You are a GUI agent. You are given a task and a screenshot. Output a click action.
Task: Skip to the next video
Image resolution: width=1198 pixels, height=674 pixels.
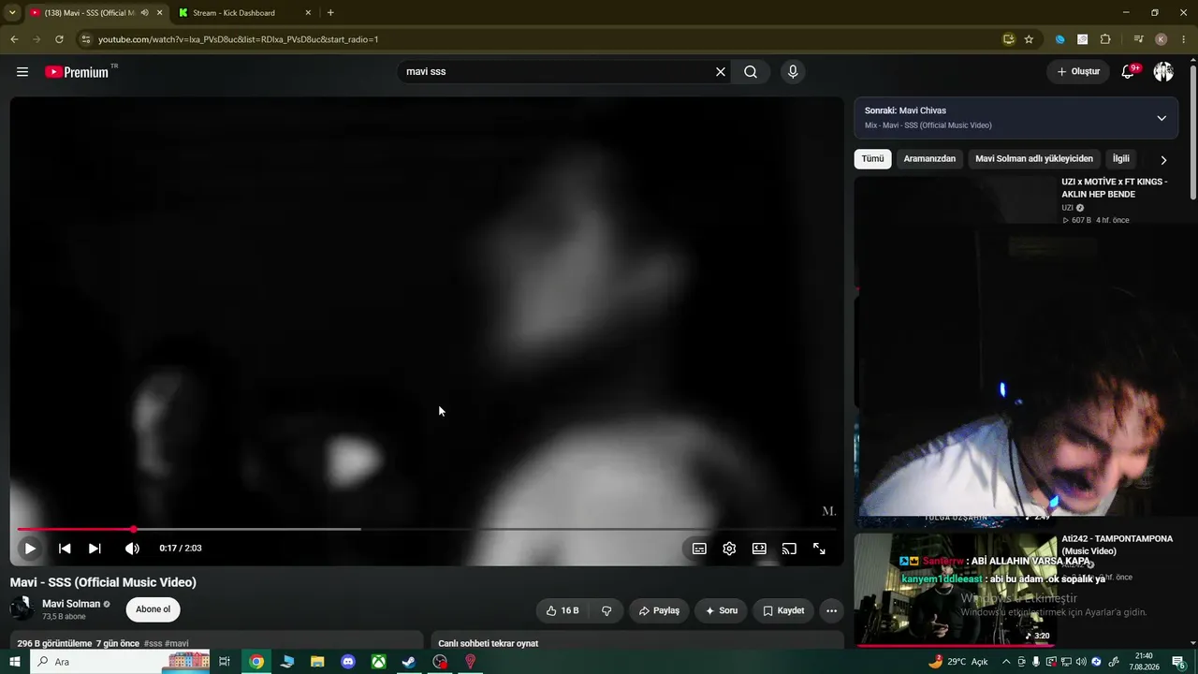[95, 549]
